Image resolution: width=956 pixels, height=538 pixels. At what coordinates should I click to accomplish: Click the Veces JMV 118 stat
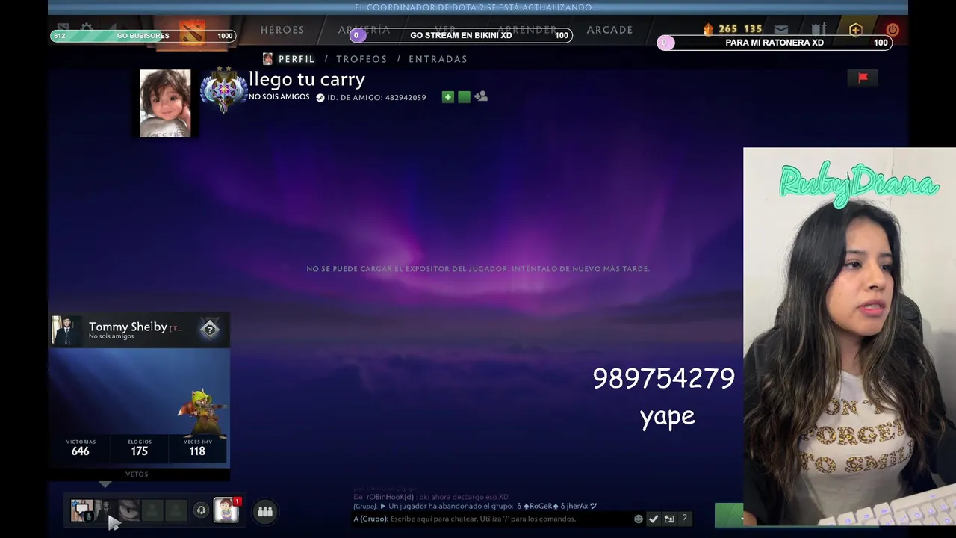click(x=197, y=447)
